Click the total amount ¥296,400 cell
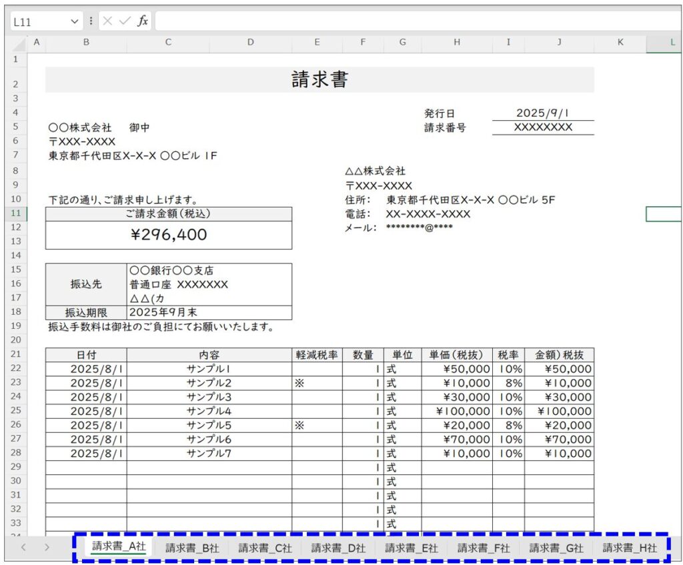The width and height of the screenshot is (683, 565). pos(169,235)
